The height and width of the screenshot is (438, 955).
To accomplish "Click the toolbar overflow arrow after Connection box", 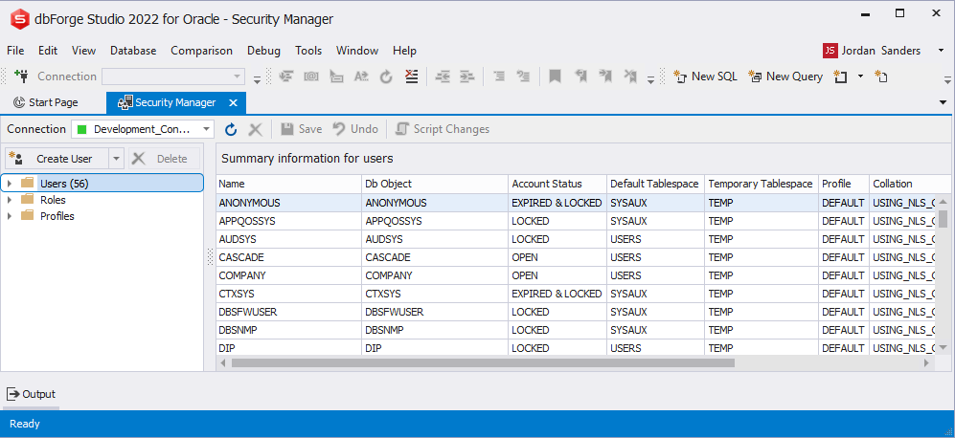I will pos(257,78).
